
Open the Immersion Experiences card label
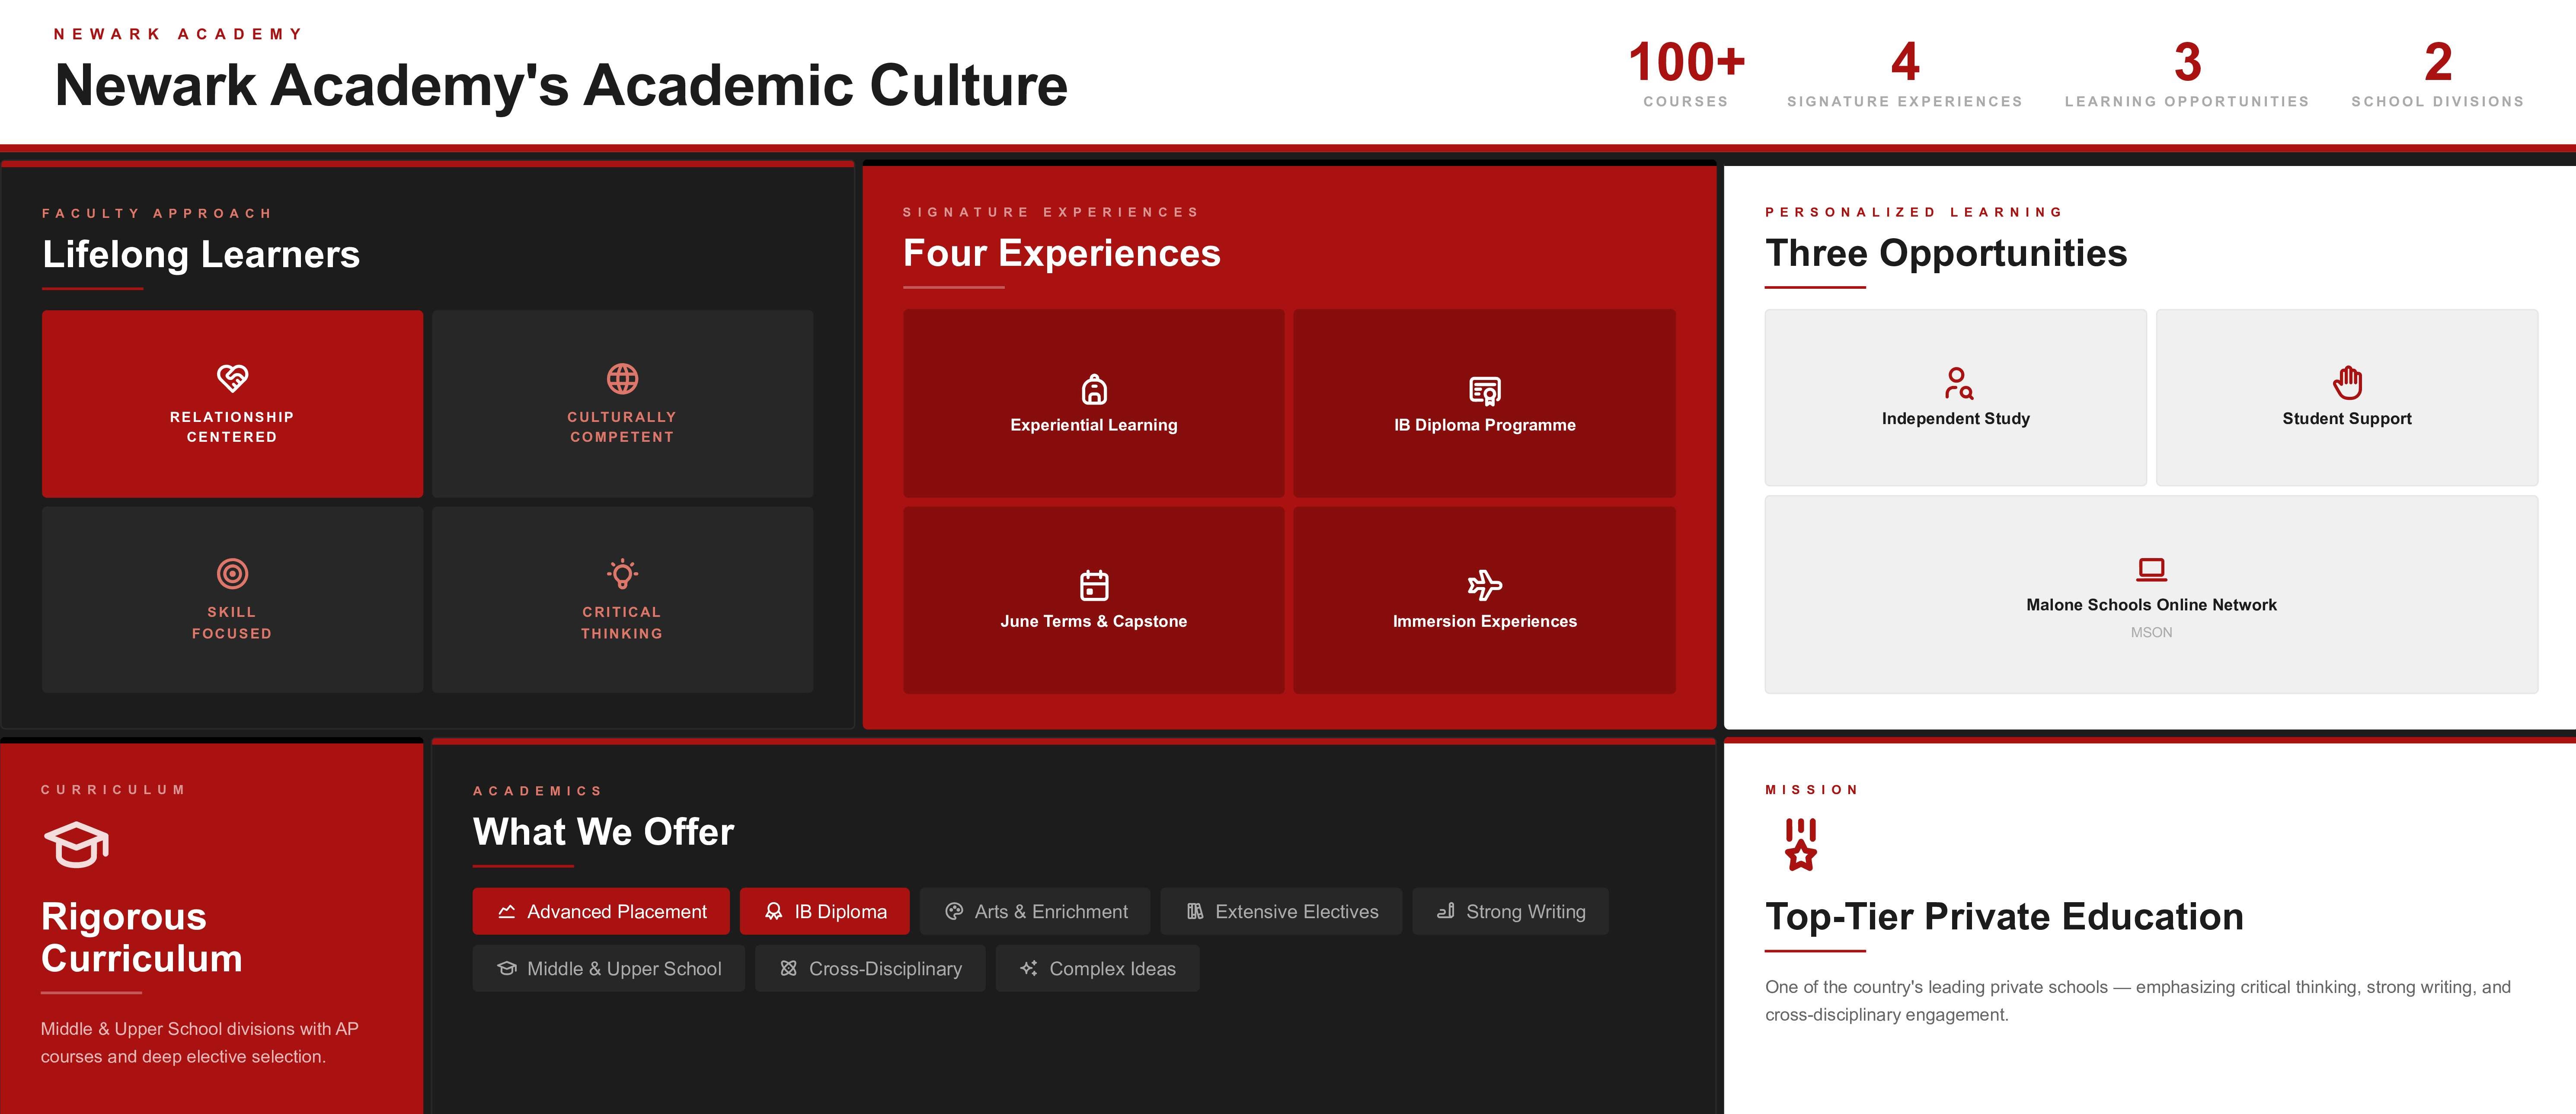coord(1485,621)
